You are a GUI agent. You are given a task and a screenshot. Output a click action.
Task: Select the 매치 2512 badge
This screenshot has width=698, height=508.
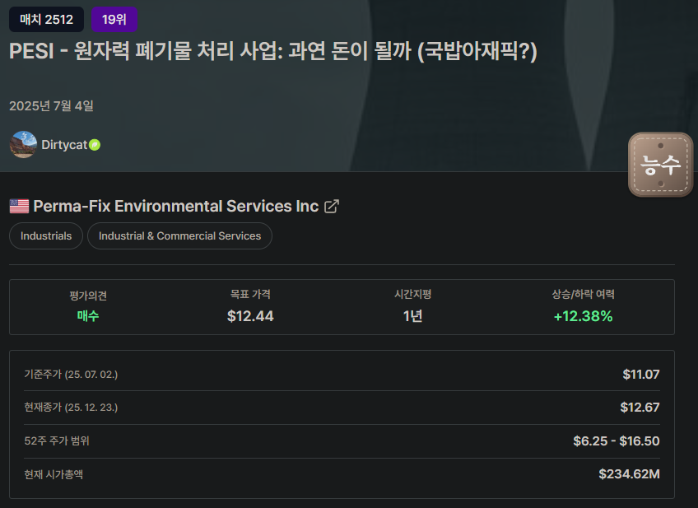tap(46, 19)
